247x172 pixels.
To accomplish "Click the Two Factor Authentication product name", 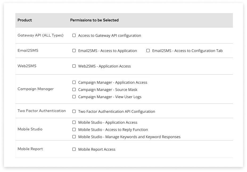I will tap(42, 111).
